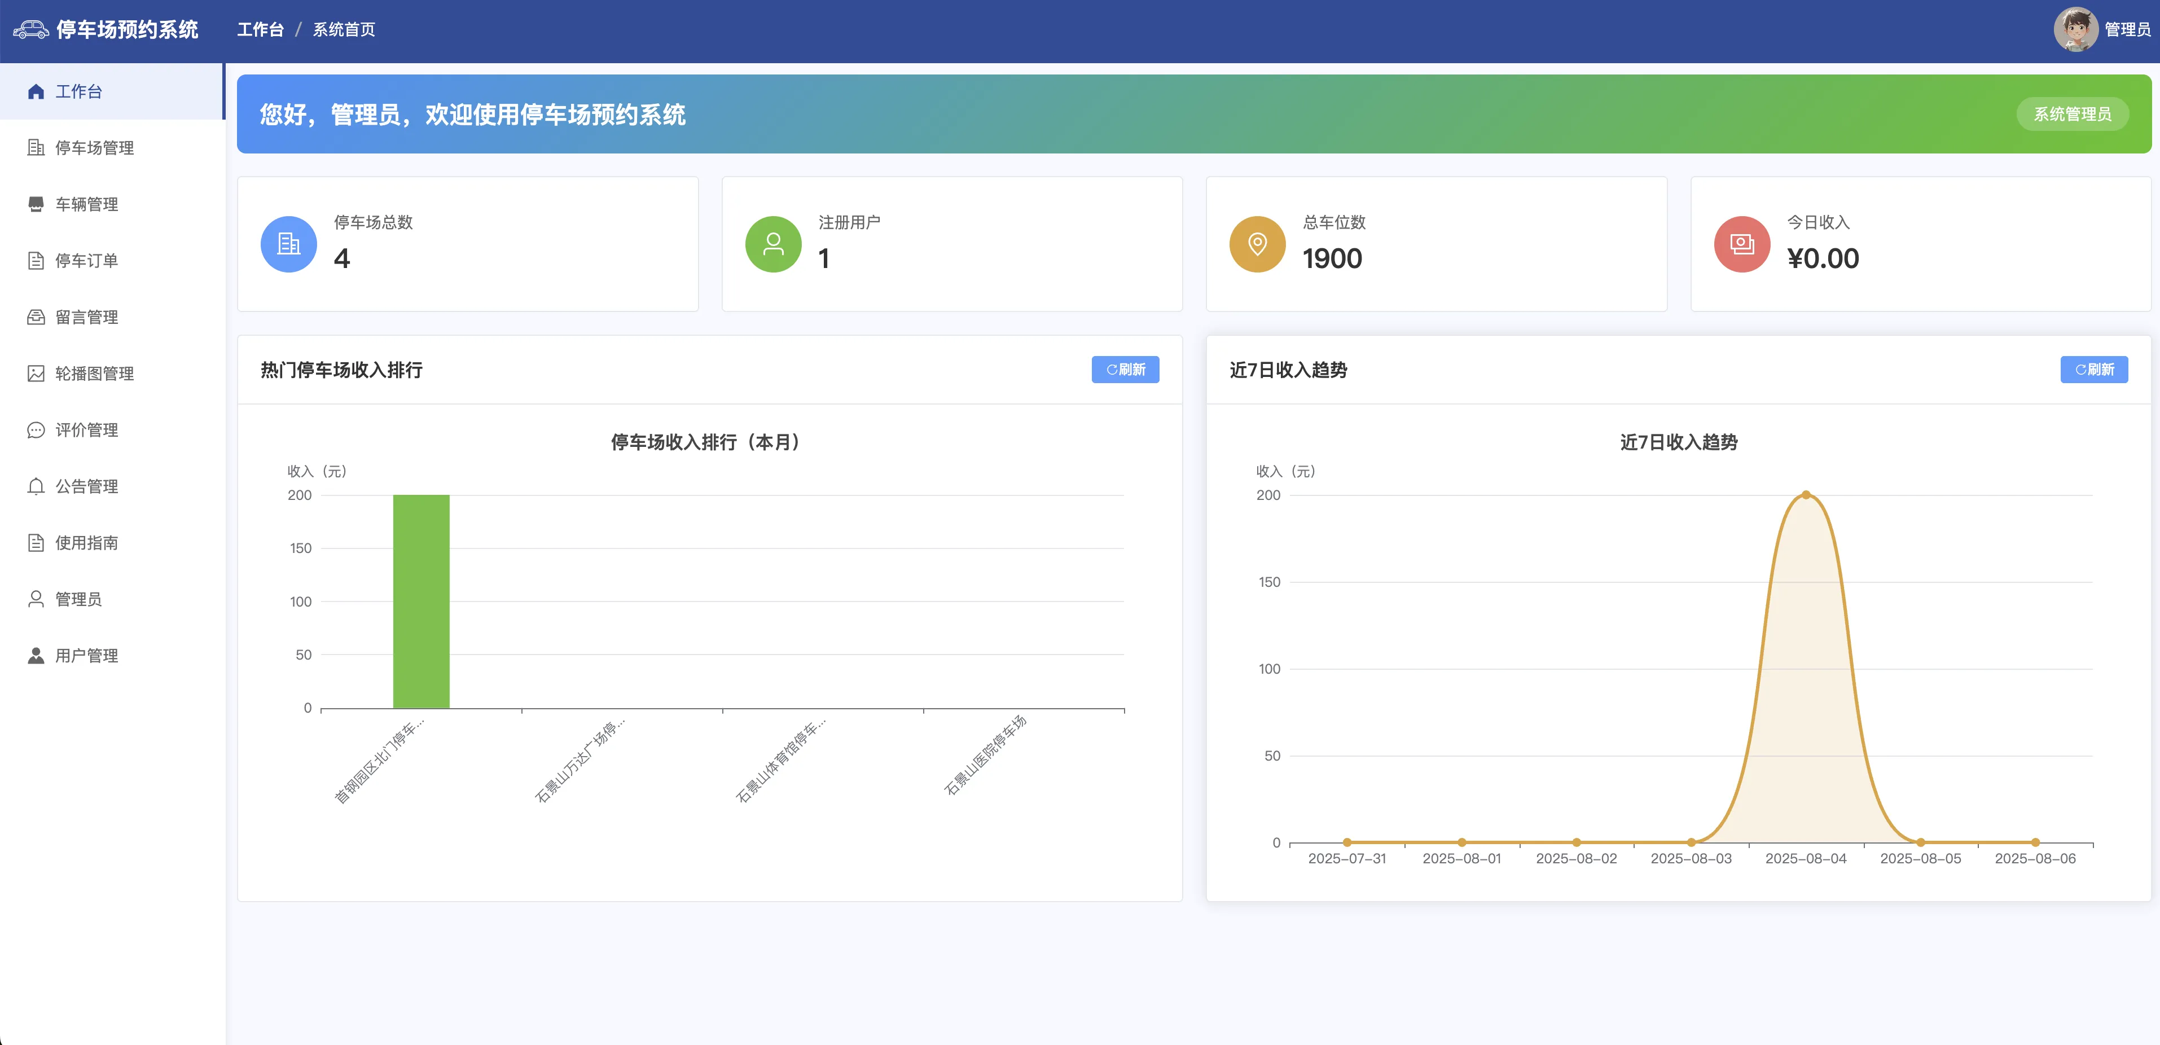
Task: Click the bell icon for 公告管理
Action: 35,486
